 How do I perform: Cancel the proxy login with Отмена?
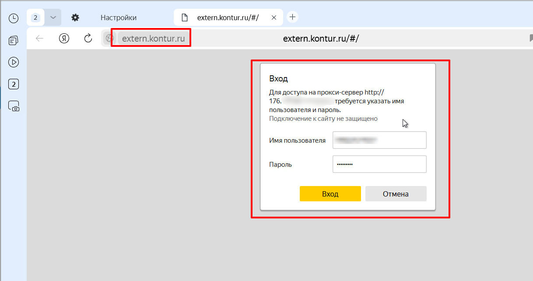point(396,194)
